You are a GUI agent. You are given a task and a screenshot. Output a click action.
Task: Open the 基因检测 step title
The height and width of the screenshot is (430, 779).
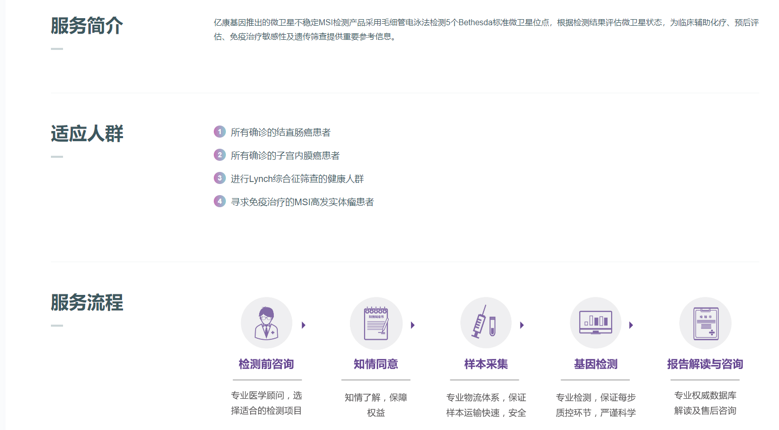coord(595,364)
